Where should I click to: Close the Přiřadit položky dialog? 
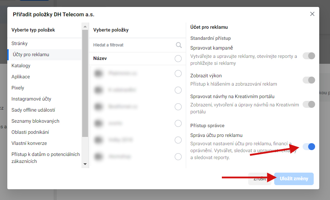[x=312, y=14]
